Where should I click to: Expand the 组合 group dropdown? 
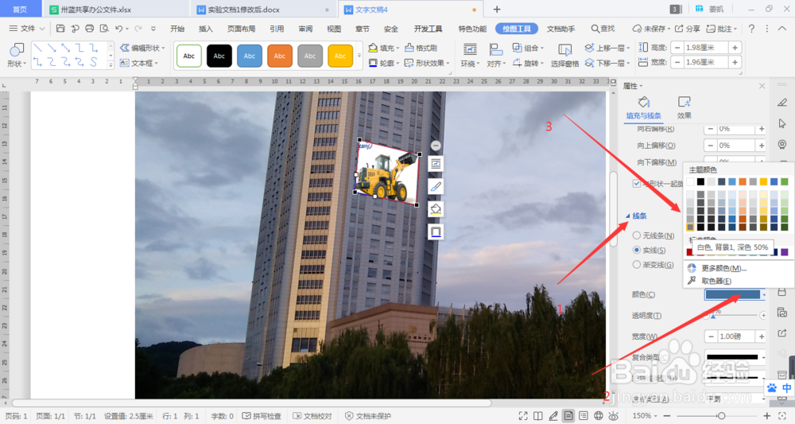coord(542,49)
